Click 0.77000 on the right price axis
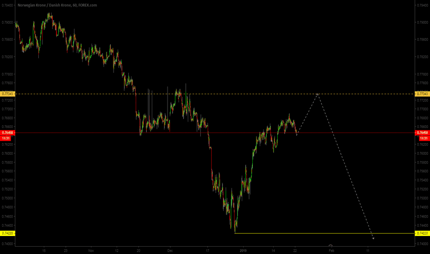The image size is (430, 254). 422,109
